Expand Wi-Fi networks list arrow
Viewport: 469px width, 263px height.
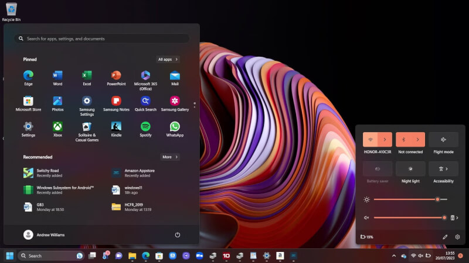[385, 140]
